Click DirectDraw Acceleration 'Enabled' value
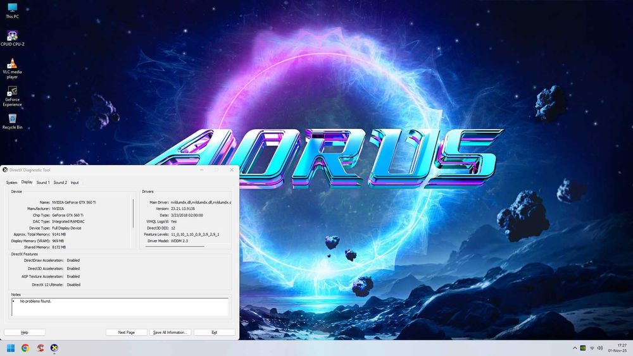The image size is (633, 356). [x=73, y=261]
